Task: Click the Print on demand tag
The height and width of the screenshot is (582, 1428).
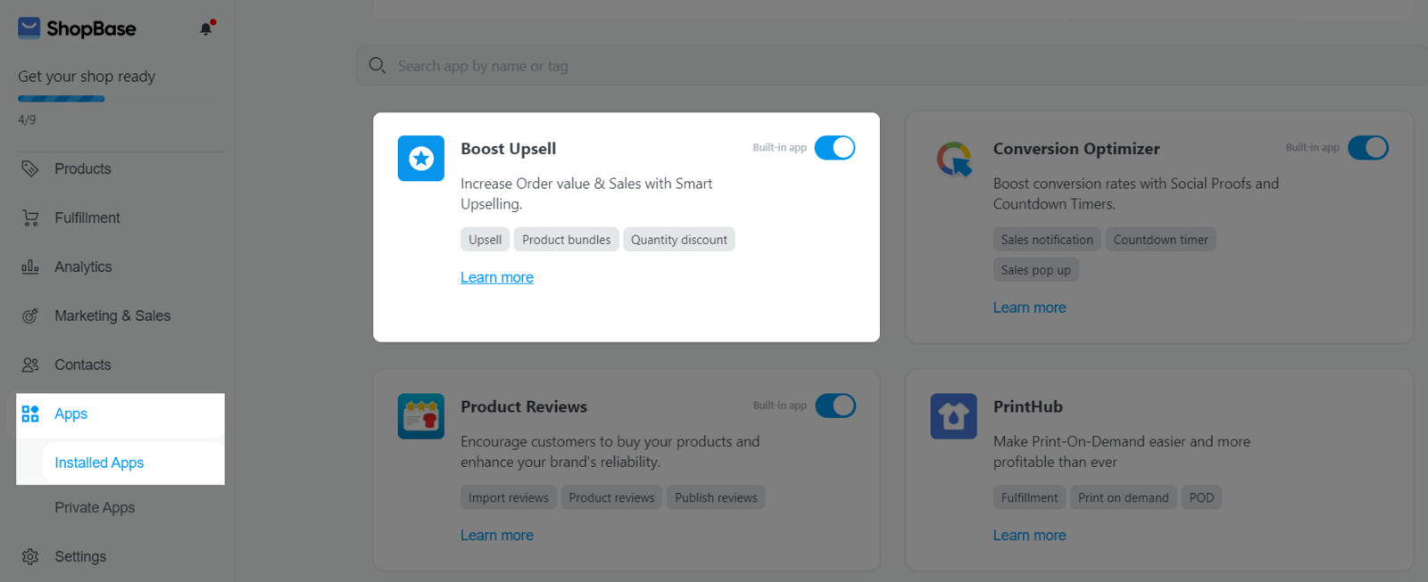Action: (1123, 497)
